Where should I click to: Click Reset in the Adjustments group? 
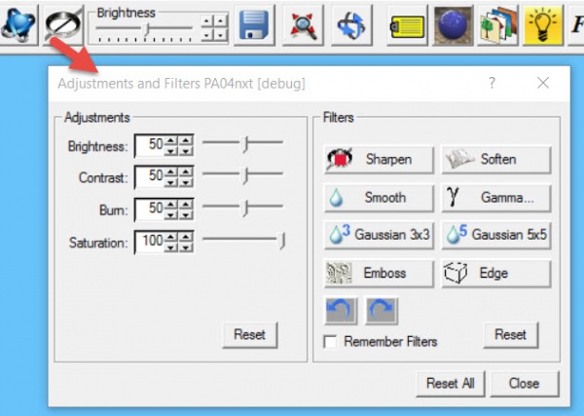[x=250, y=335]
